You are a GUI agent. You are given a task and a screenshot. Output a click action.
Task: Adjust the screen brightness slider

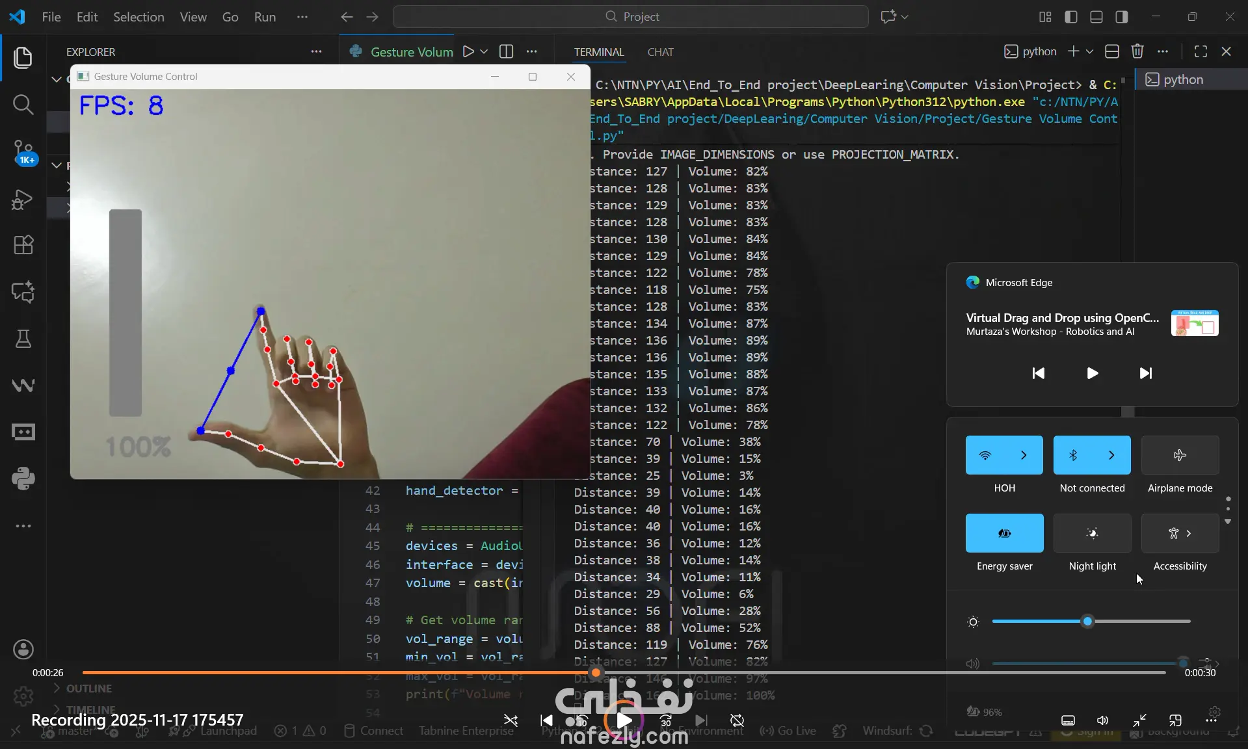[x=1091, y=622]
